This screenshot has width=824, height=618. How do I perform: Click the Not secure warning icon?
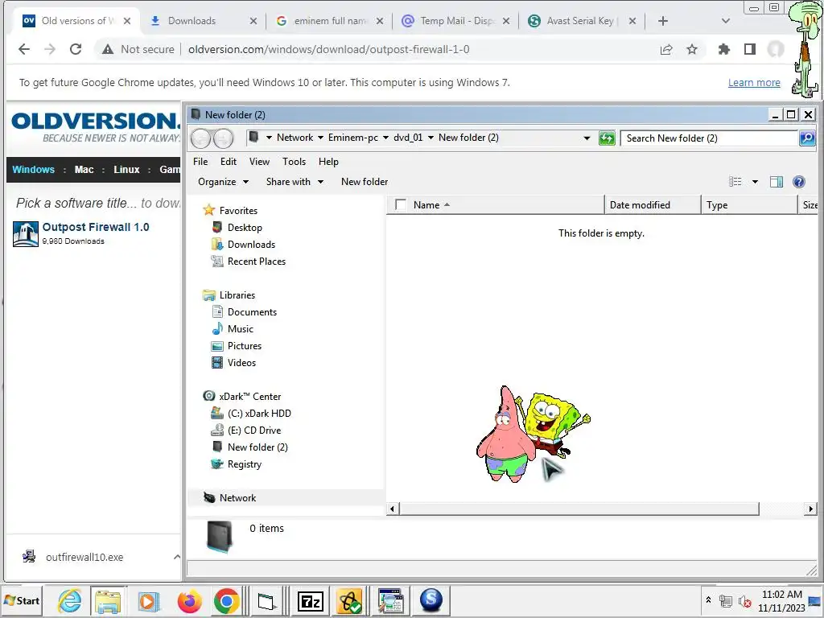[108, 49]
